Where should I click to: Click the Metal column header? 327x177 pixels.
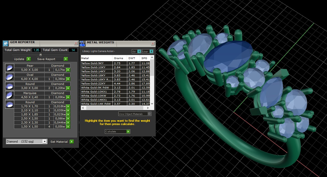(97, 58)
